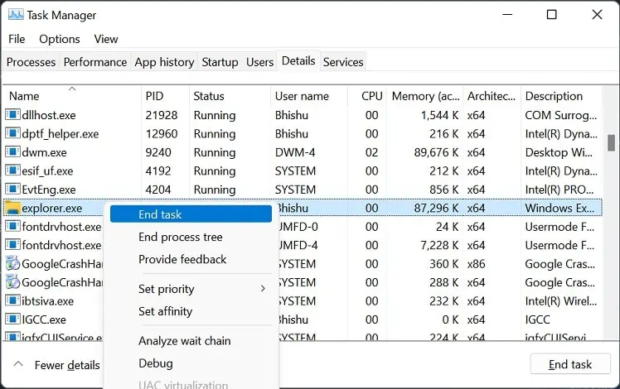Image resolution: width=620 pixels, height=389 pixels.
Task: Click the dllhost.exe process icon
Action: pos(12,114)
